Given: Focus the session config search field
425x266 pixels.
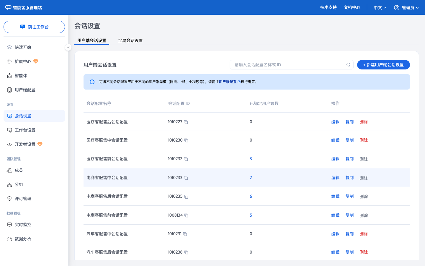Looking at the screenshot, I should coord(292,65).
